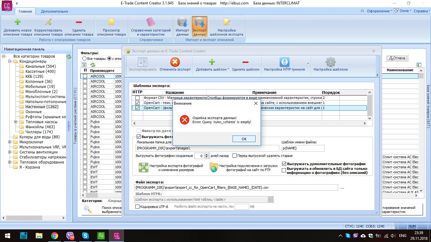The width and height of the screenshot is (431, 242).
Task: Click the greyed Export calendar icon
Action: (x=143, y=62)
